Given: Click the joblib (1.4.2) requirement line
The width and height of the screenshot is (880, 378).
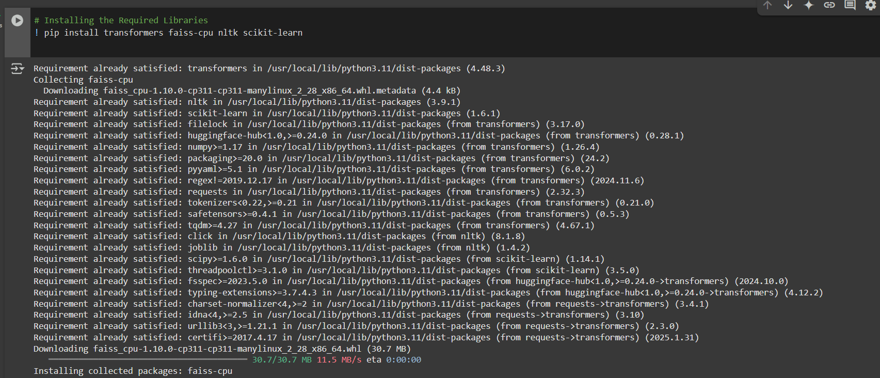Looking at the screenshot, I should coord(282,248).
